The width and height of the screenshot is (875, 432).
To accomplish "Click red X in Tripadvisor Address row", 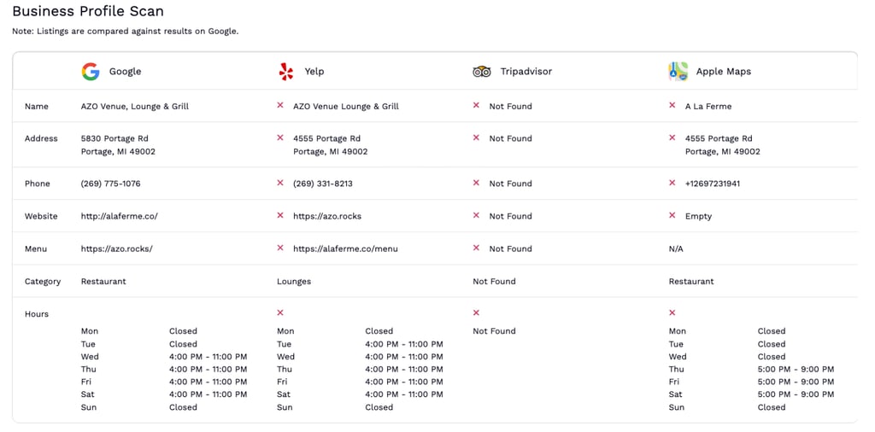I will pos(476,137).
